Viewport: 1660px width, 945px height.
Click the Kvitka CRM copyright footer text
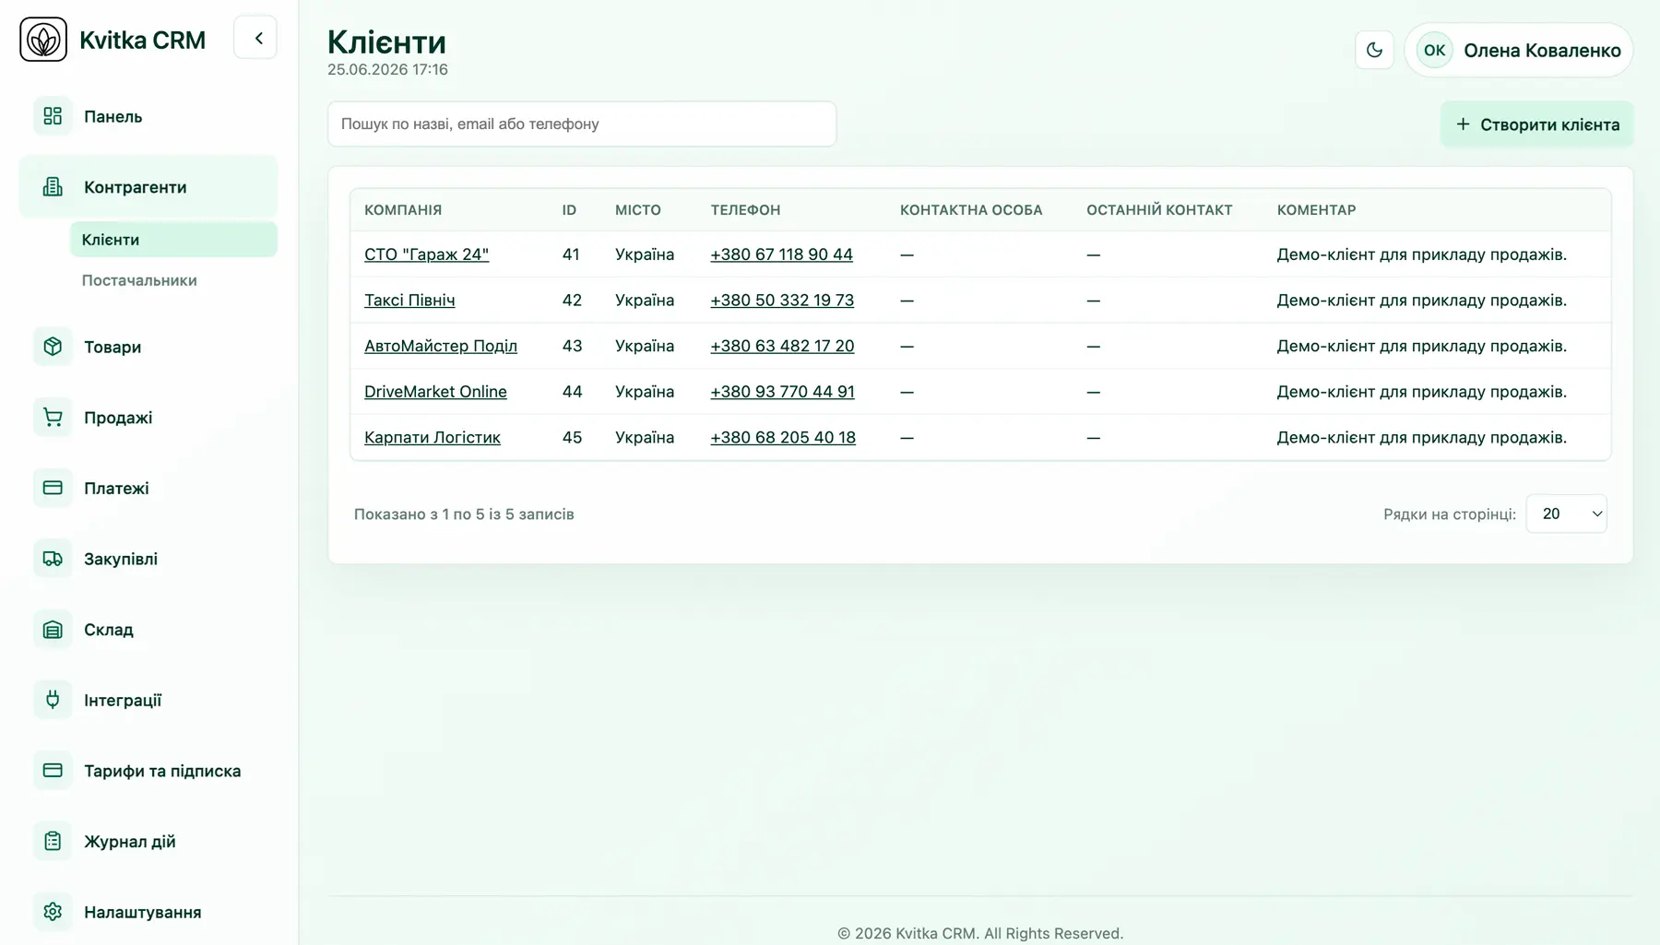coord(980,933)
